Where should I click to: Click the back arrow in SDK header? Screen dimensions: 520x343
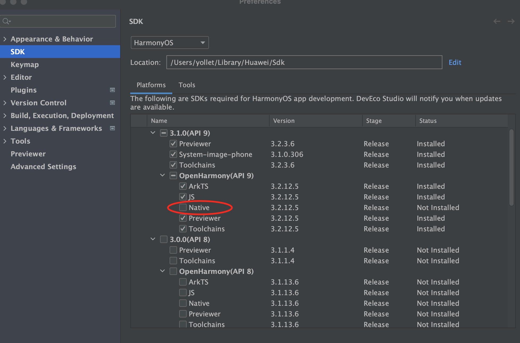coord(497,21)
